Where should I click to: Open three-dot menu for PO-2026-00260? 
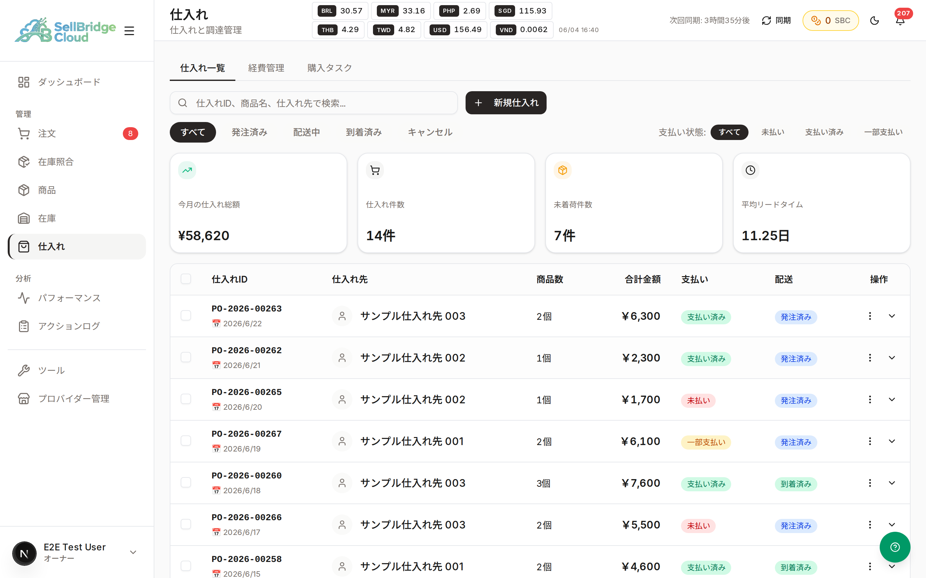(x=870, y=483)
